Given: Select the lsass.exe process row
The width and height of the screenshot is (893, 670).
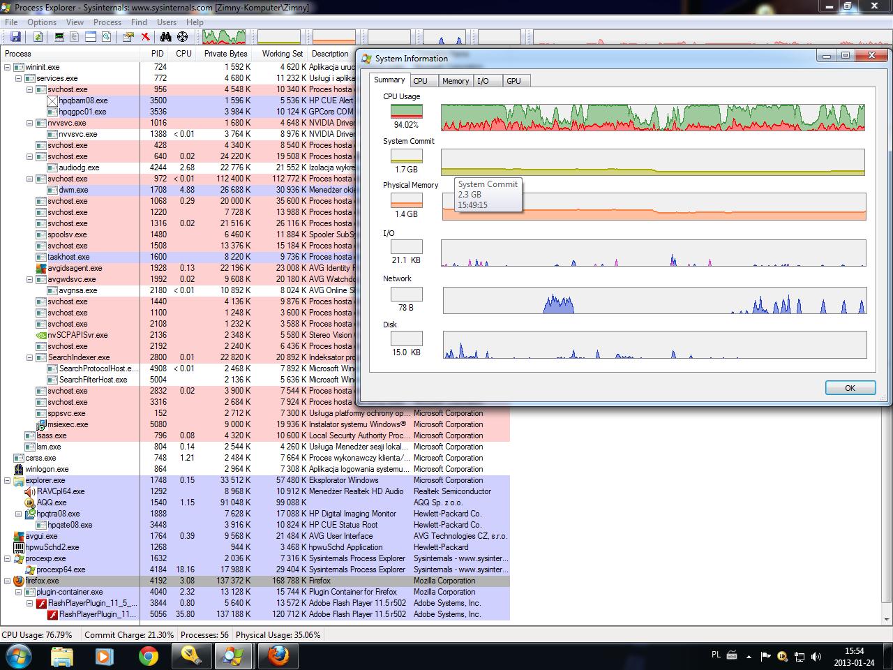Looking at the screenshot, I should pyautogui.click(x=255, y=435).
